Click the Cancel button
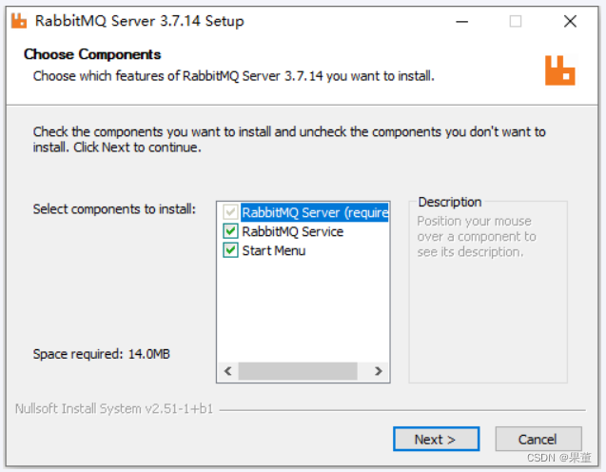Screen dimensions: 606x472 click(538, 439)
